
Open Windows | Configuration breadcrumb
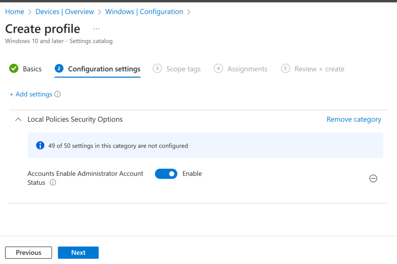[x=144, y=12]
